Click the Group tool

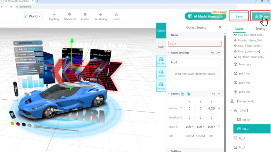116,17
